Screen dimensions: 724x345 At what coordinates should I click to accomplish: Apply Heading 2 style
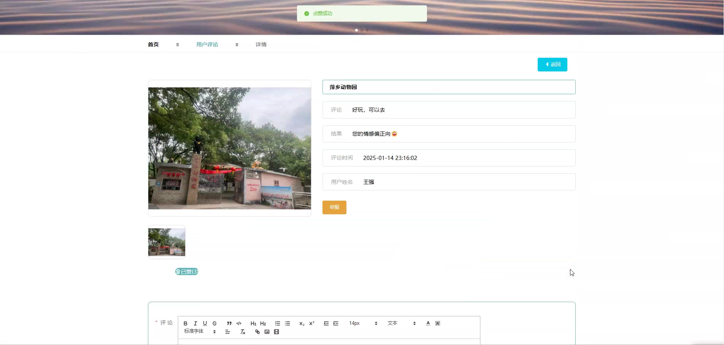(x=263, y=323)
